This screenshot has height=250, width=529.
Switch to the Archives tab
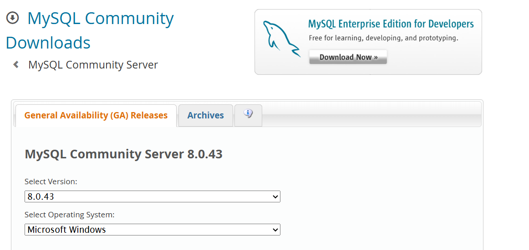click(205, 115)
